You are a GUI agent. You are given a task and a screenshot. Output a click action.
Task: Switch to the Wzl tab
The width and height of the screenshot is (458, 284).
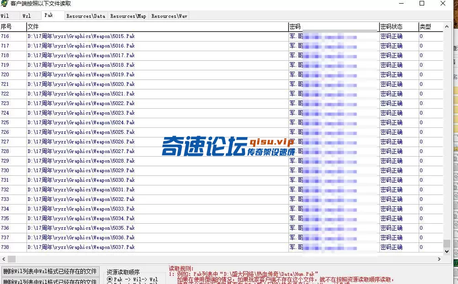click(x=27, y=16)
